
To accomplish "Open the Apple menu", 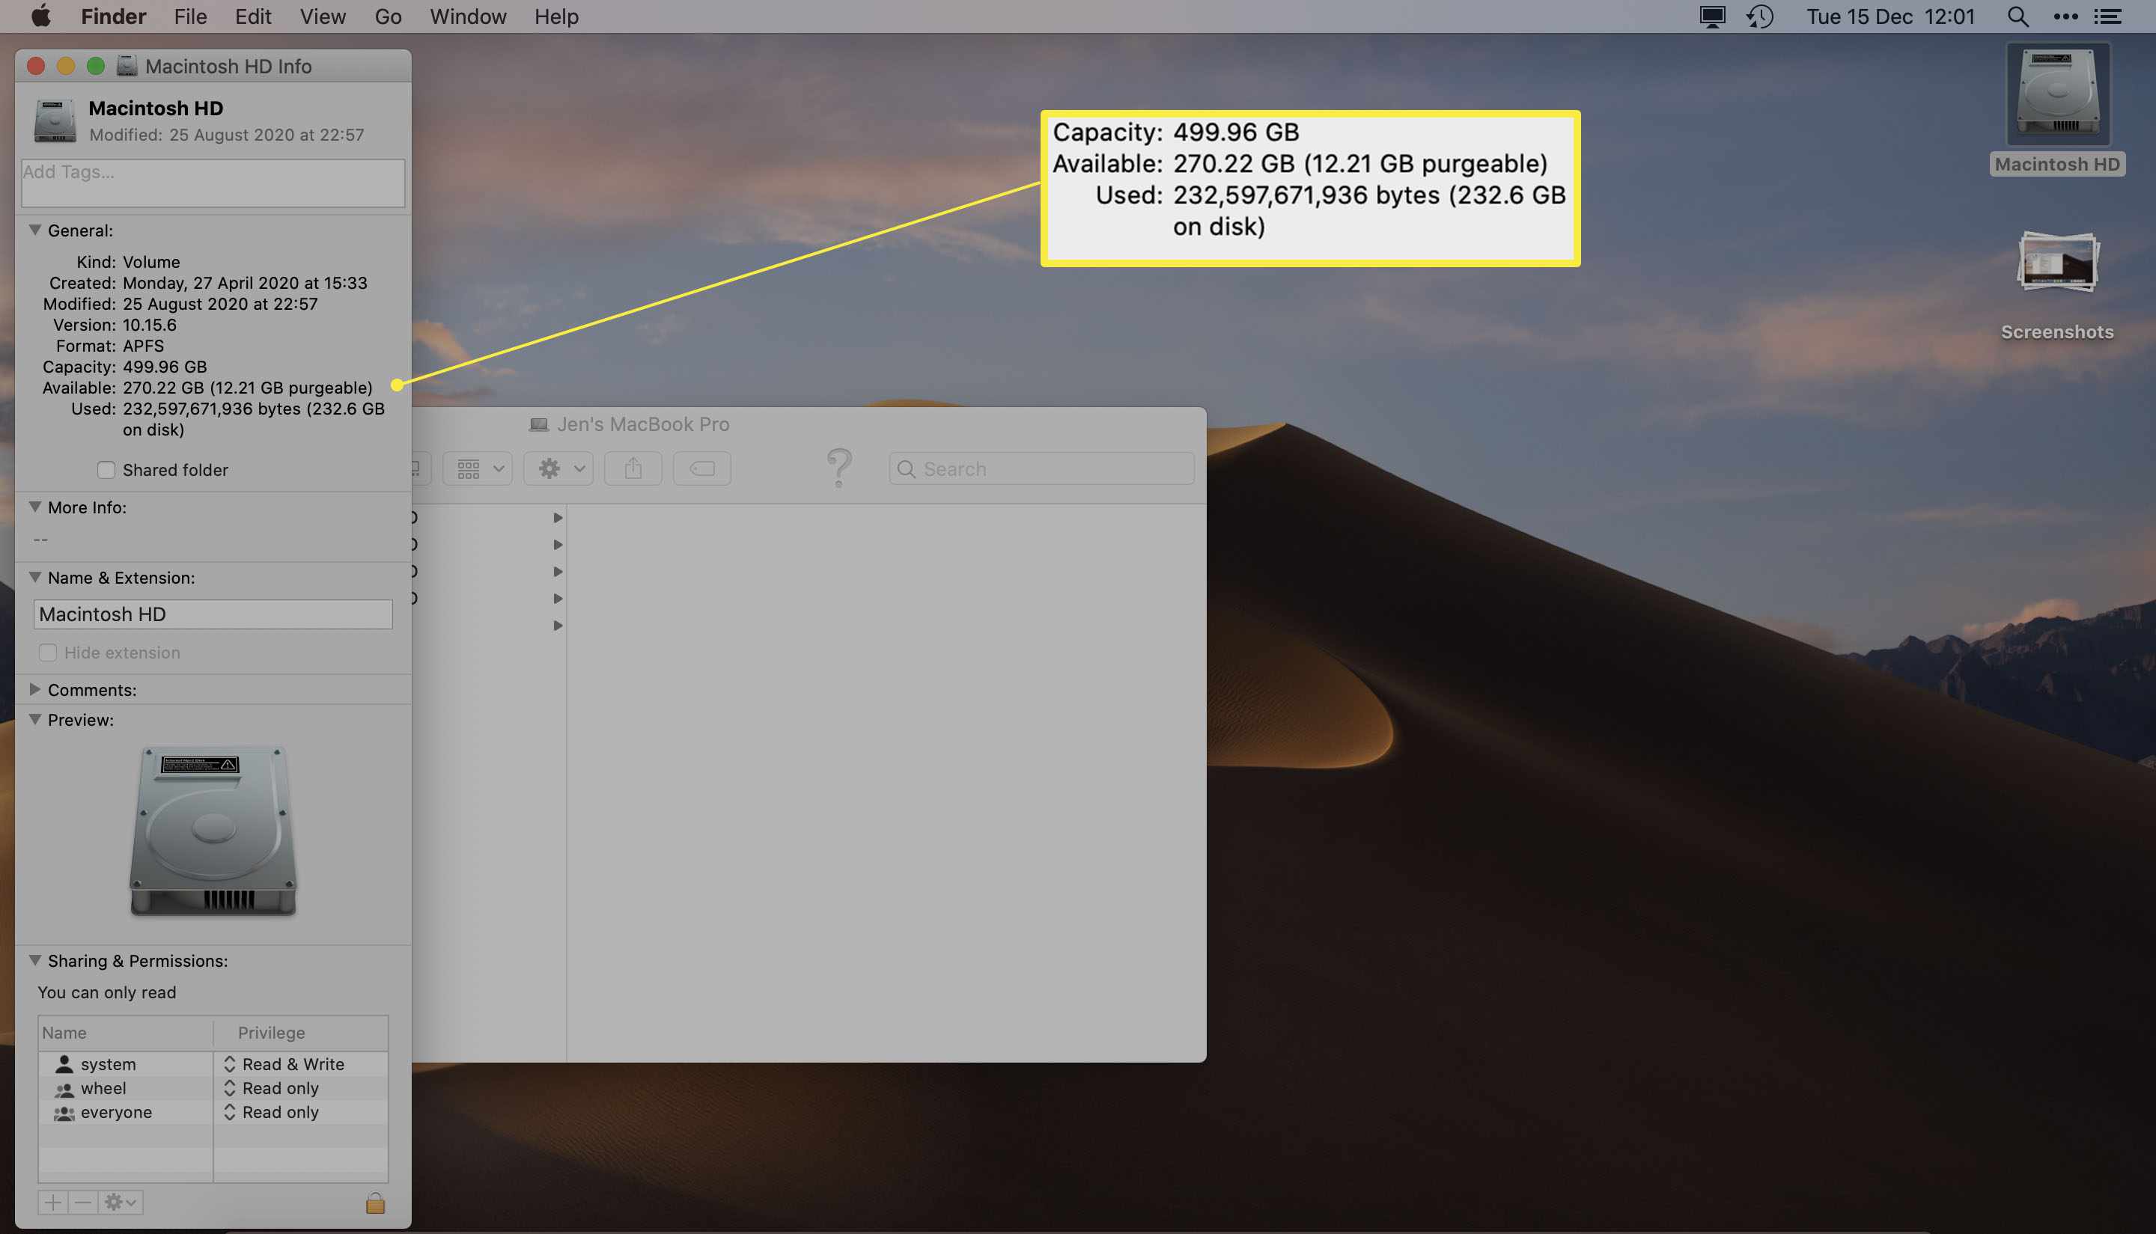I will coord(40,16).
